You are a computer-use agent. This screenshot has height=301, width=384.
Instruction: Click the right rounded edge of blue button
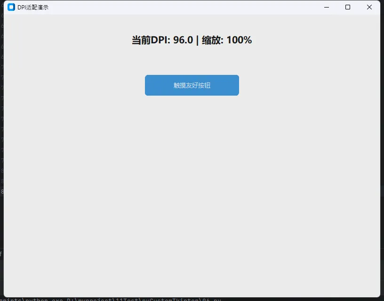[237, 85]
